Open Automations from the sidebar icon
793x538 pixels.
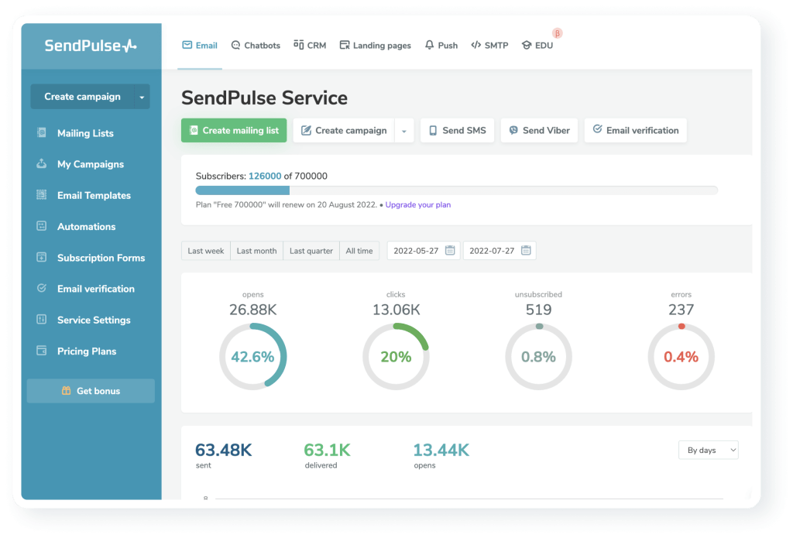tap(40, 226)
